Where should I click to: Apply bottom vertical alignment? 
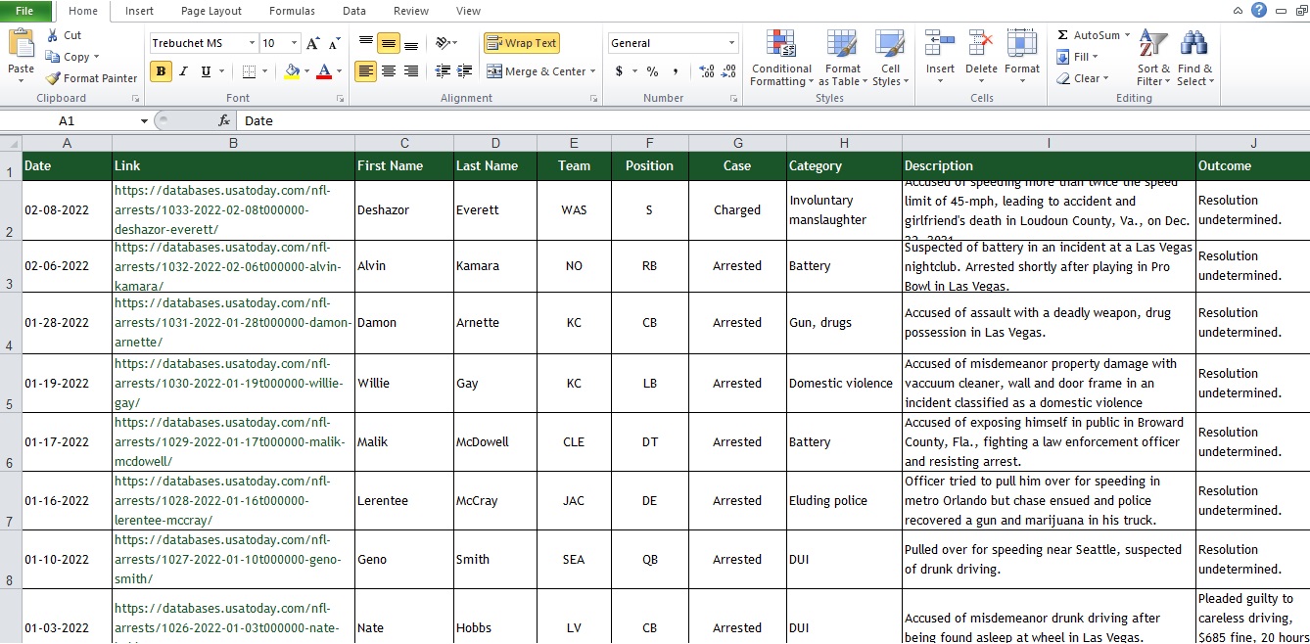click(411, 43)
